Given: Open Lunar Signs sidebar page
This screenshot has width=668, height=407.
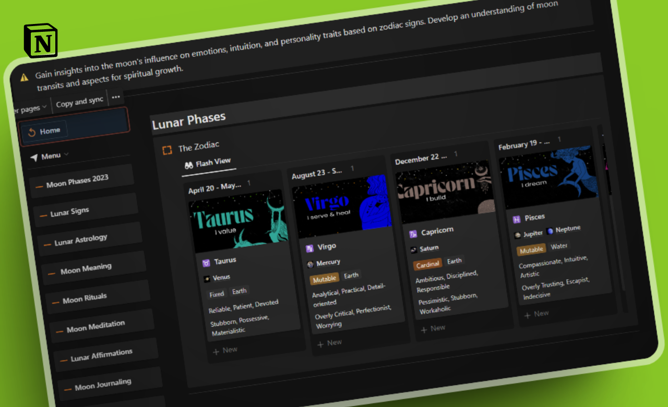Looking at the screenshot, I should [x=86, y=210].
